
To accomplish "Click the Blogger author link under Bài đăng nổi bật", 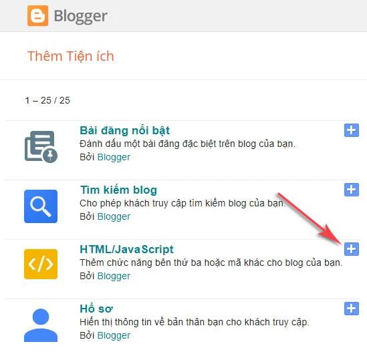I will point(114,157).
